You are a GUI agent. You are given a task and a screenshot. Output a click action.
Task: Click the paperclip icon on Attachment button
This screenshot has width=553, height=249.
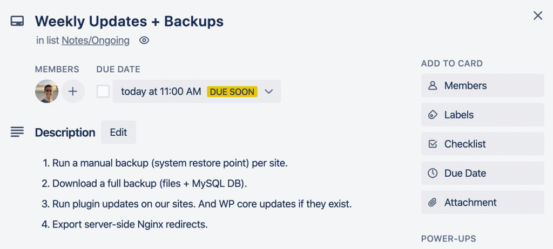tap(432, 203)
